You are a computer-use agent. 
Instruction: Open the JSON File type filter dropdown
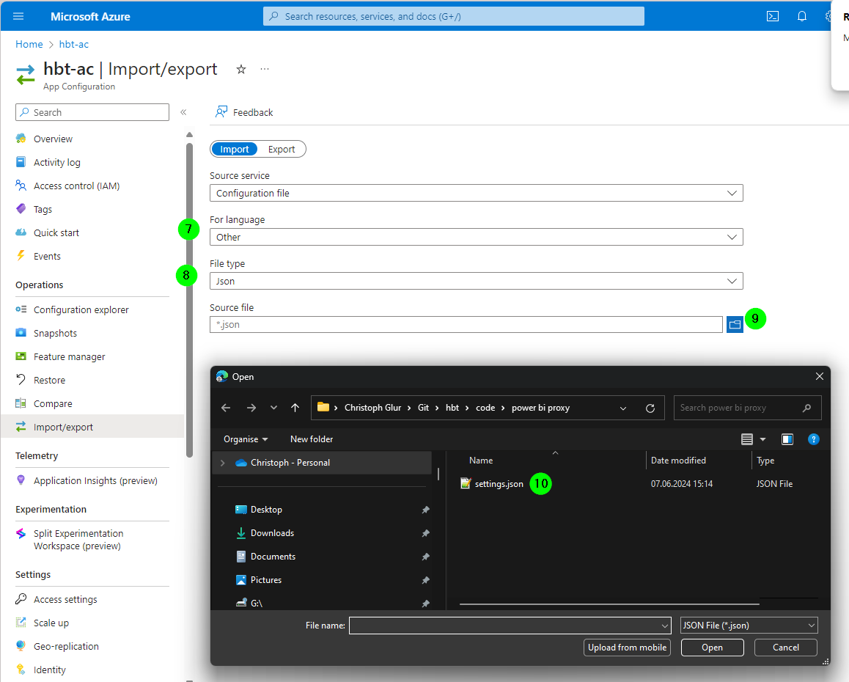coord(749,625)
